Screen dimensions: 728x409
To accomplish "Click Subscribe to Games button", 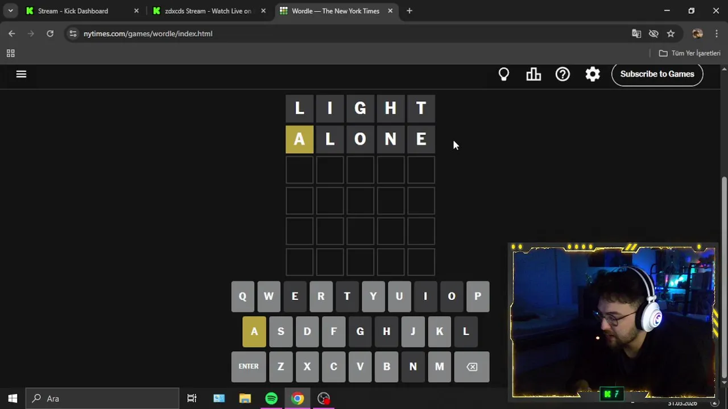I will [x=657, y=74].
